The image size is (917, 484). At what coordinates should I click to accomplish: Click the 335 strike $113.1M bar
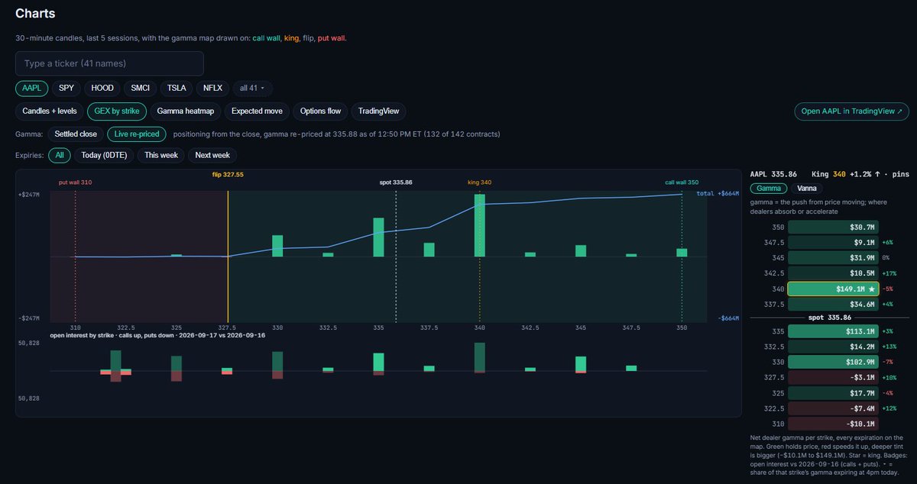833,331
